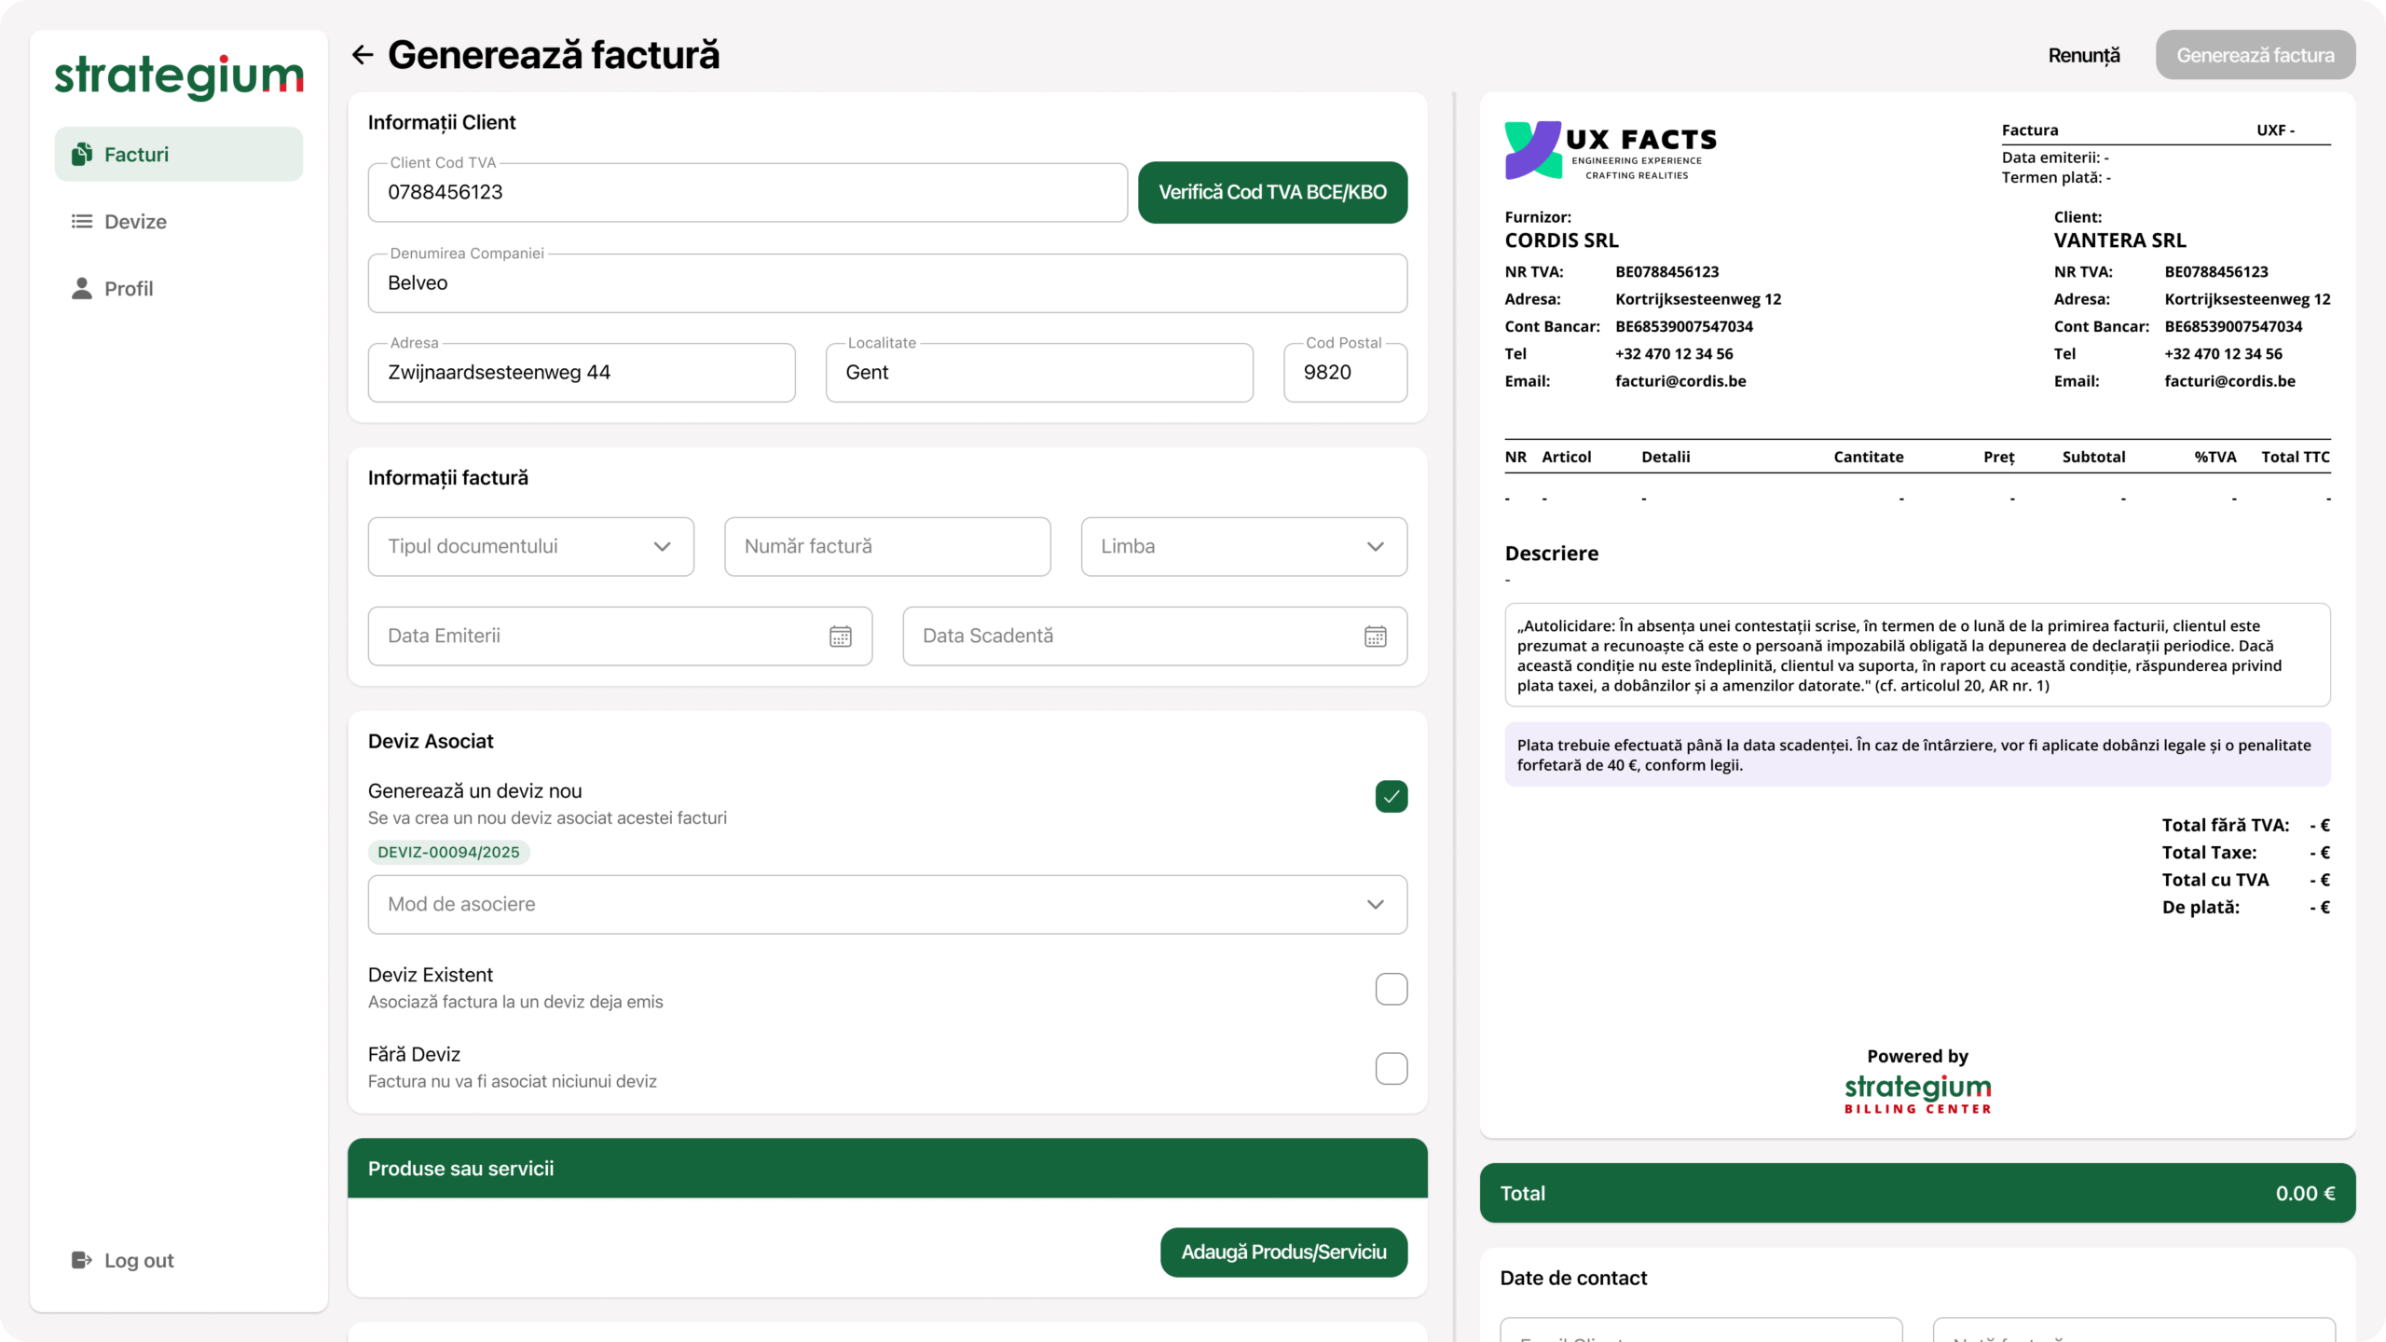Click the Client Cod TVA input field
Image resolution: width=2386 pixels, height=1342 pixels.
tap(747, 193)
